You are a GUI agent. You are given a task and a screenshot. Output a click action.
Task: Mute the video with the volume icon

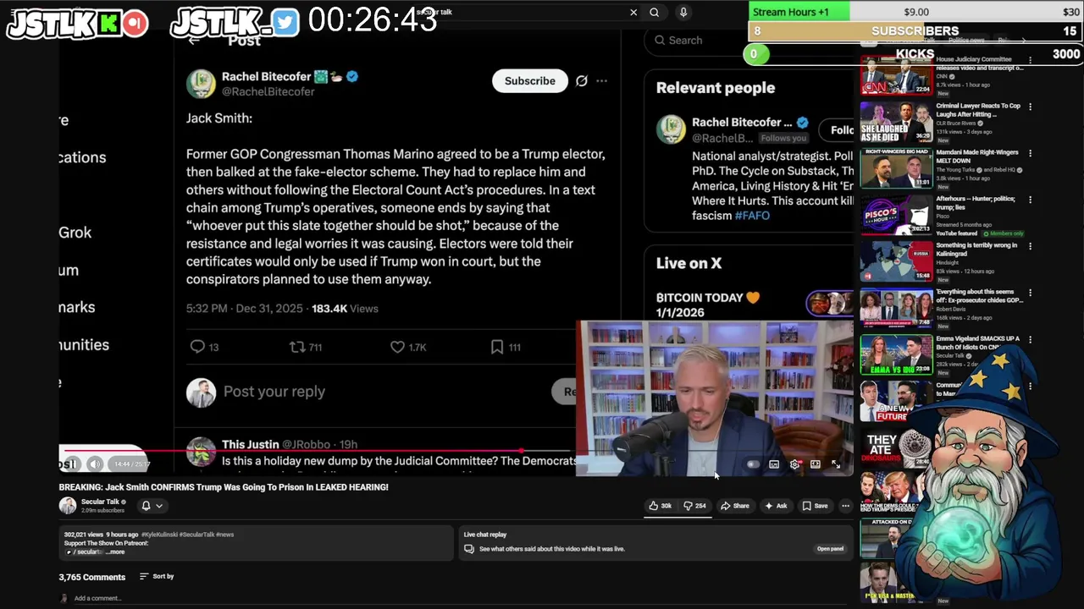[x=95, y=464]
